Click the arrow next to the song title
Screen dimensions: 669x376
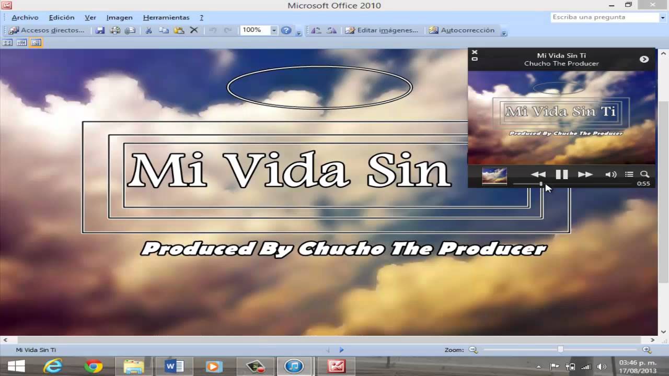point(644,59)
